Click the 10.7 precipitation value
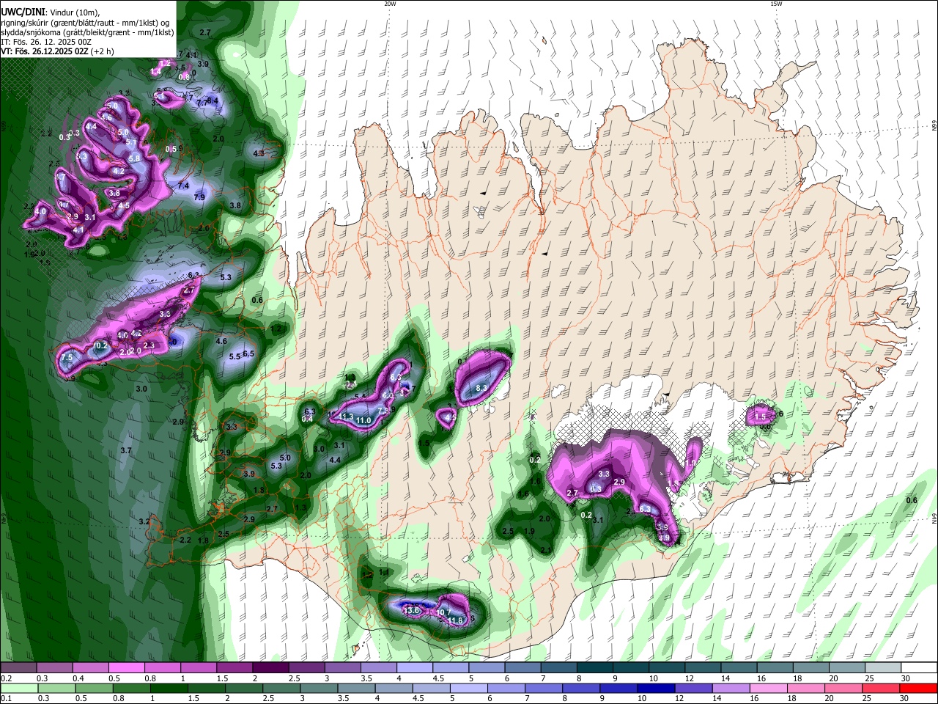Screen dimensions: 938x704 pos(443,612)
